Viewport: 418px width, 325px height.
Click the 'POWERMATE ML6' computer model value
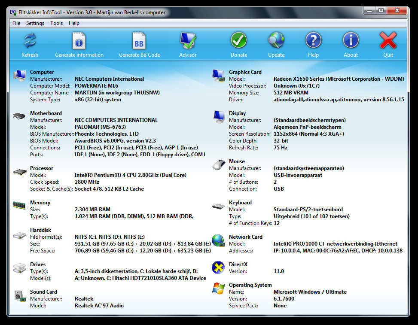[x=96, y=86]
